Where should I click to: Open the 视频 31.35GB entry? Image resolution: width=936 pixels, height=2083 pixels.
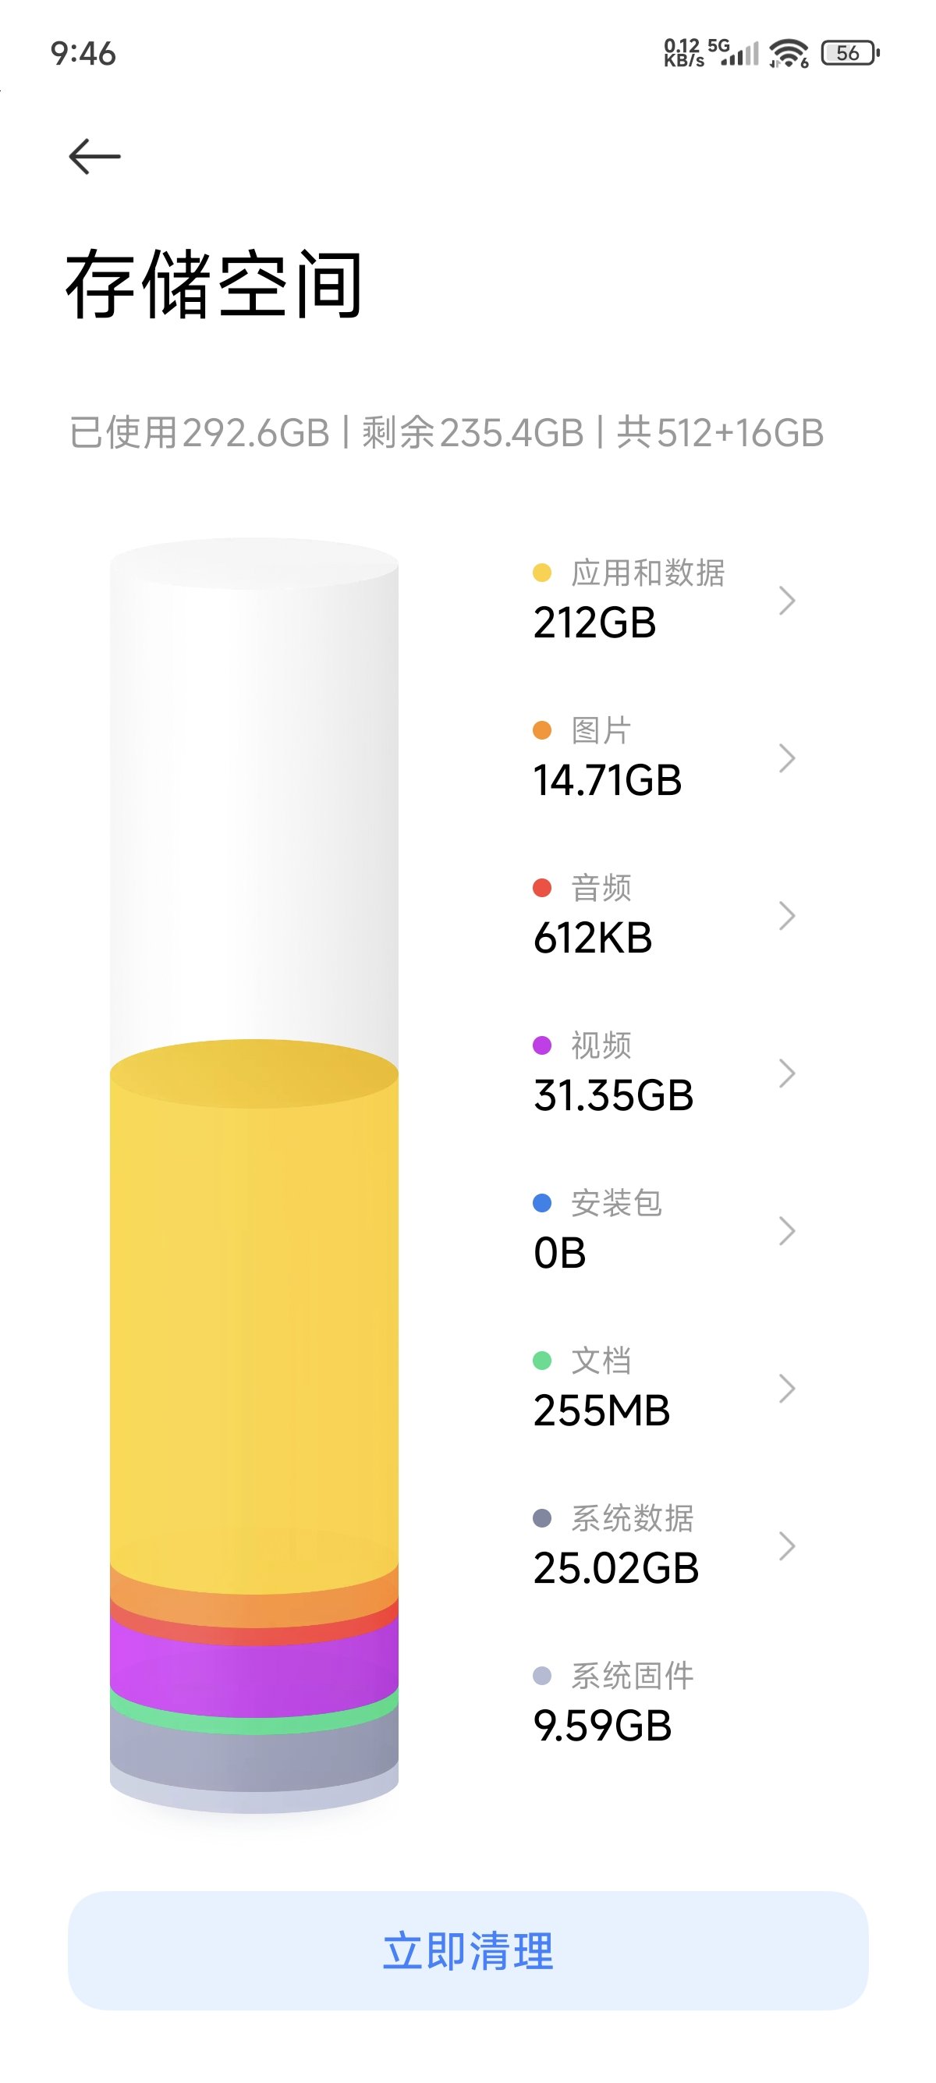click(665, 1073)
